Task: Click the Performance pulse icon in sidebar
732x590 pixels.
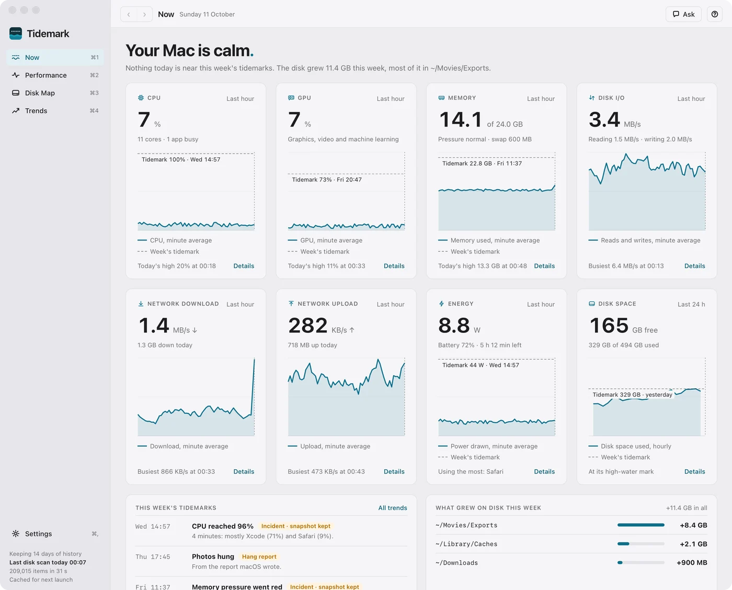Action: click(x=16, y=75)
